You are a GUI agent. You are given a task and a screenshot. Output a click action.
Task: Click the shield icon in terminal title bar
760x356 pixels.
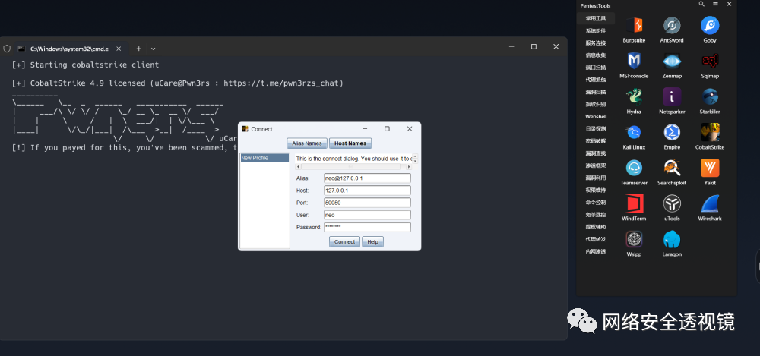click(7, 49)
